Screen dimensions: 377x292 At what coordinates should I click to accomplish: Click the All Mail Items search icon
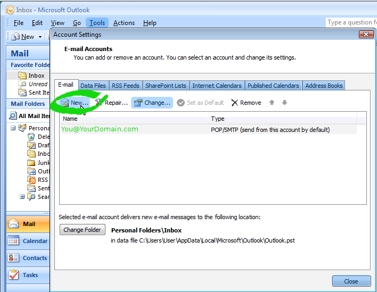point(13,116)
